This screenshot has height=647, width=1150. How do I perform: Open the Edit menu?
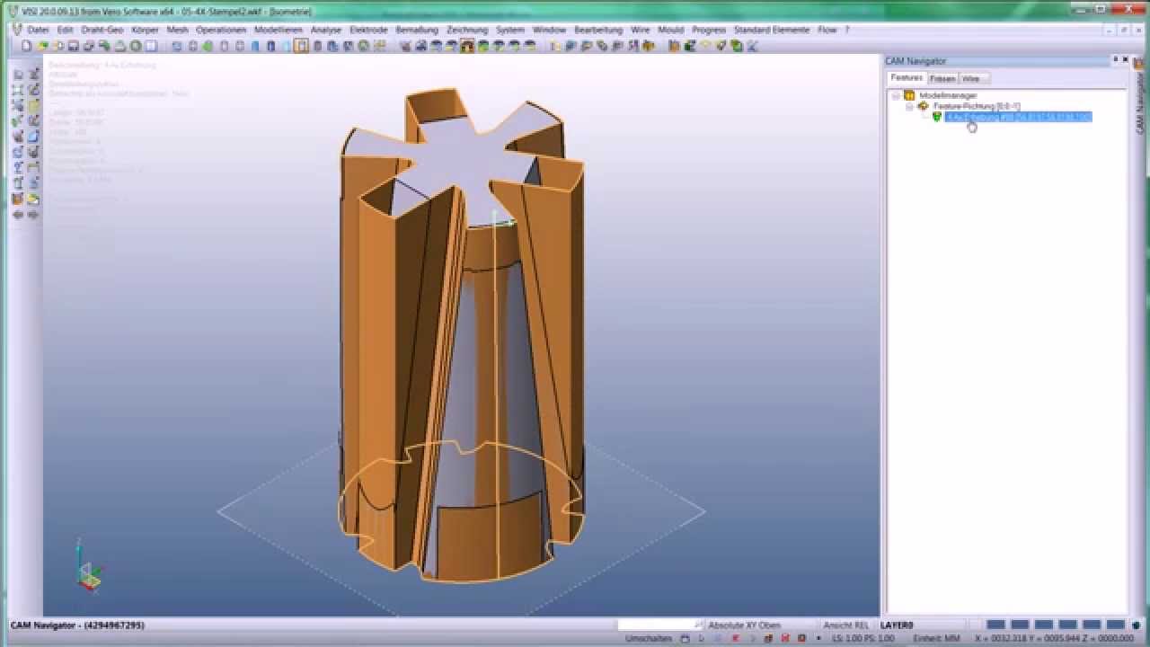65,30
